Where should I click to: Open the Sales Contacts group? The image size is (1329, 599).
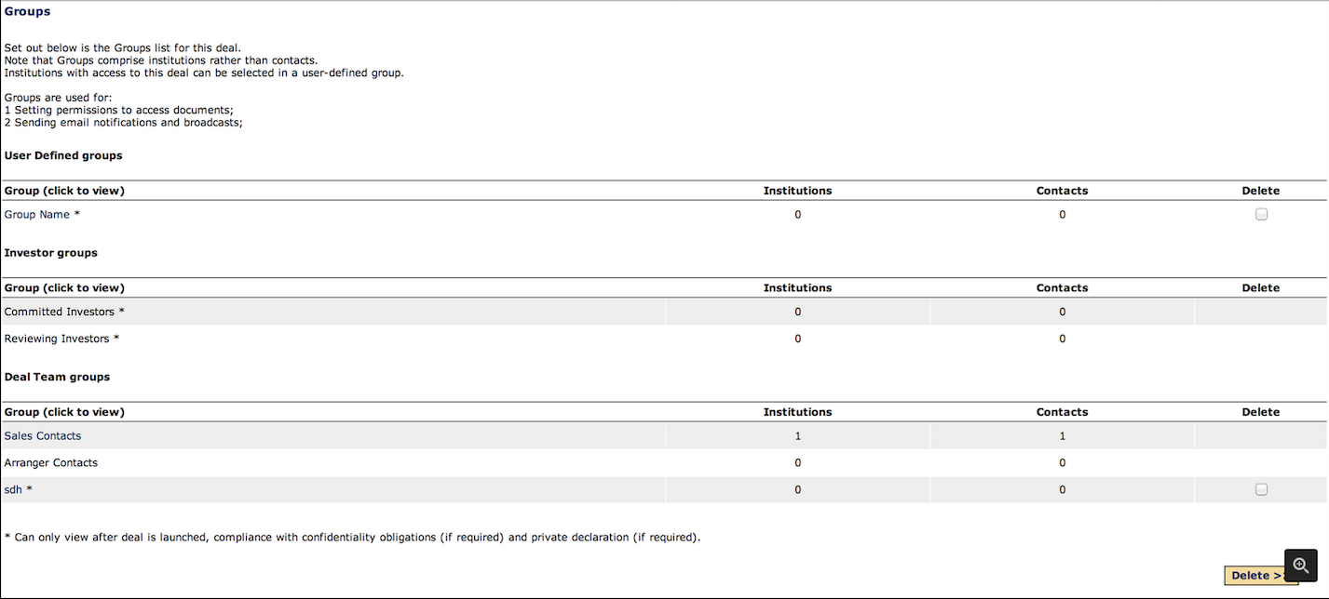(43, 436)
